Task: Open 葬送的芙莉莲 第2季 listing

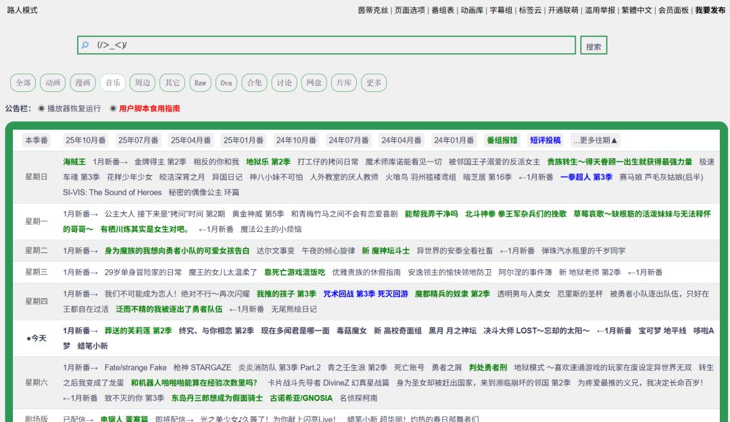Action: (x=138, y=331)
